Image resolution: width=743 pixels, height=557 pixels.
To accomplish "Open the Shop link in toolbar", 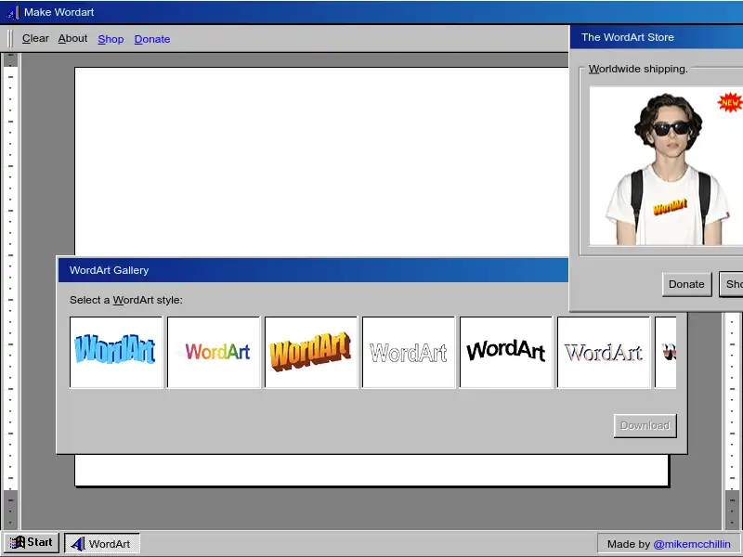I will click(111, 39).
